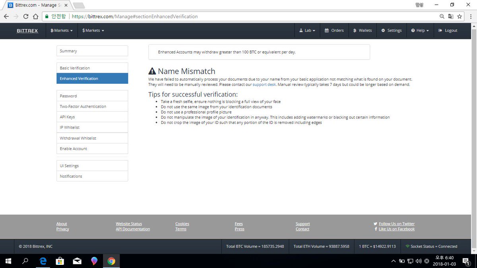Open a new browser tab
477x268 pixels.
79,5
